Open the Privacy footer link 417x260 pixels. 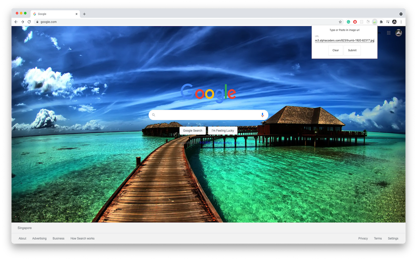363,239
